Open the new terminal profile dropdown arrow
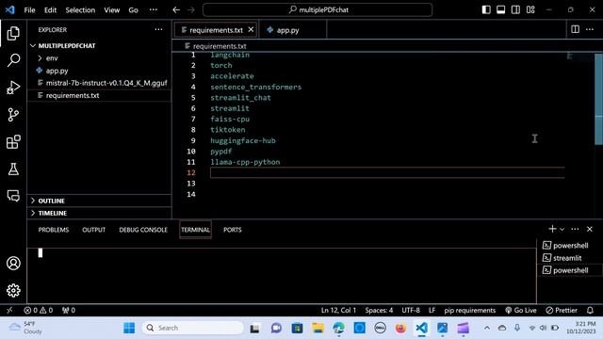 pyautogui.click(x=562, y=230)
